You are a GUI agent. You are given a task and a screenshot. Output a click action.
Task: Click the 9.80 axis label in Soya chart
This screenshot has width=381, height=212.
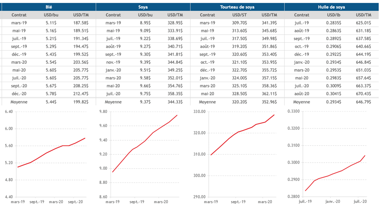click(x=102, y=112)
